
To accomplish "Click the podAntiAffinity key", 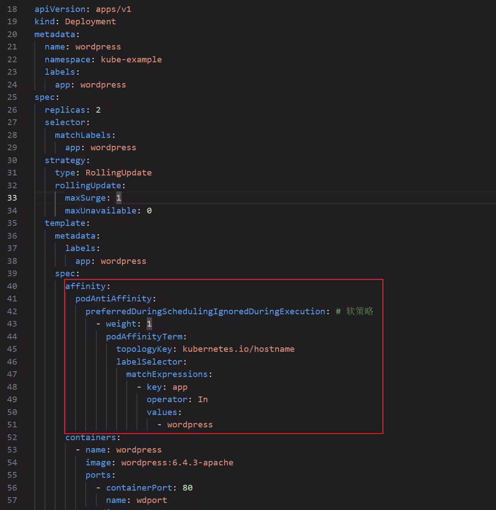I will click(x=114, y=299).
